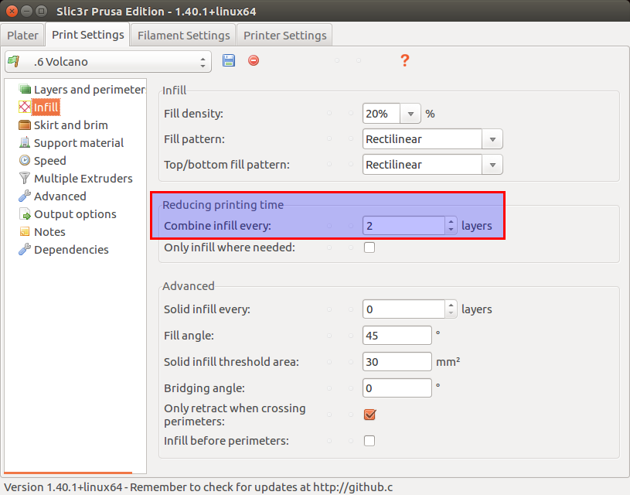Click the version text in status bar
The height and width of the screenshot is (495, 630).
tap(198, 487)
